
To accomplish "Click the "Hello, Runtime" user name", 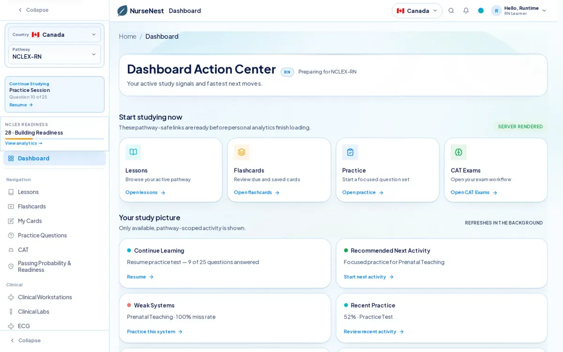I will pos(522,8).
